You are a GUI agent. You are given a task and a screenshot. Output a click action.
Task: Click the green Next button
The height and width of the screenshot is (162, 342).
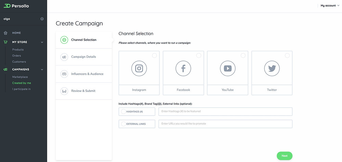[x=285, y=156]
